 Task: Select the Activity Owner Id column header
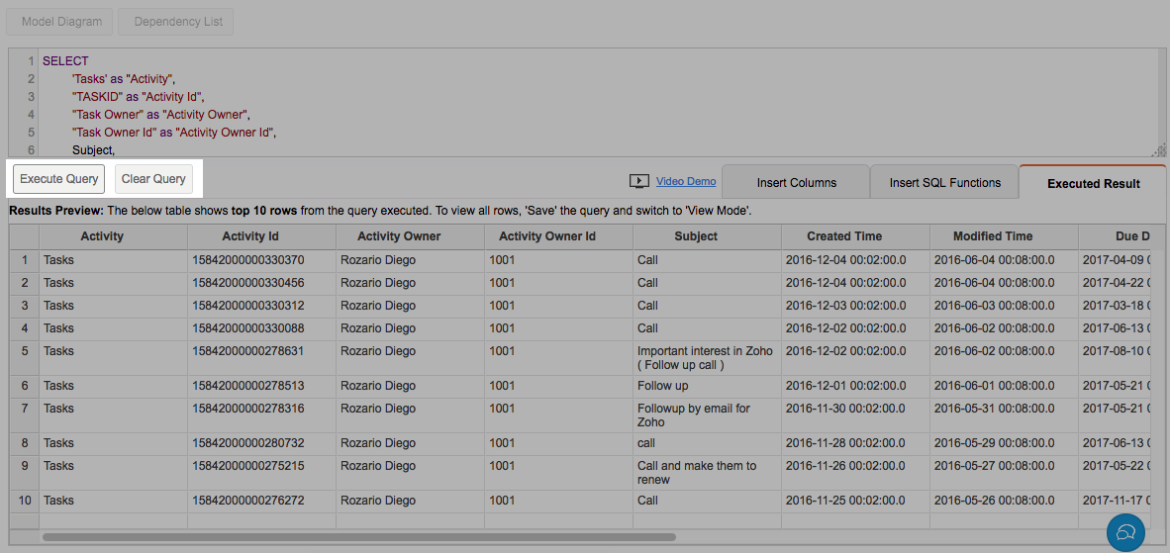546,236
